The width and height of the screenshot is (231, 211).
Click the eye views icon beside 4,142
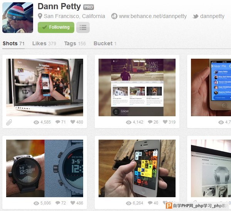pos(129,122)
